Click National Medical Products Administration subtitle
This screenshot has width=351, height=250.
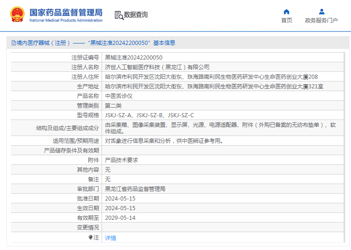66,21
